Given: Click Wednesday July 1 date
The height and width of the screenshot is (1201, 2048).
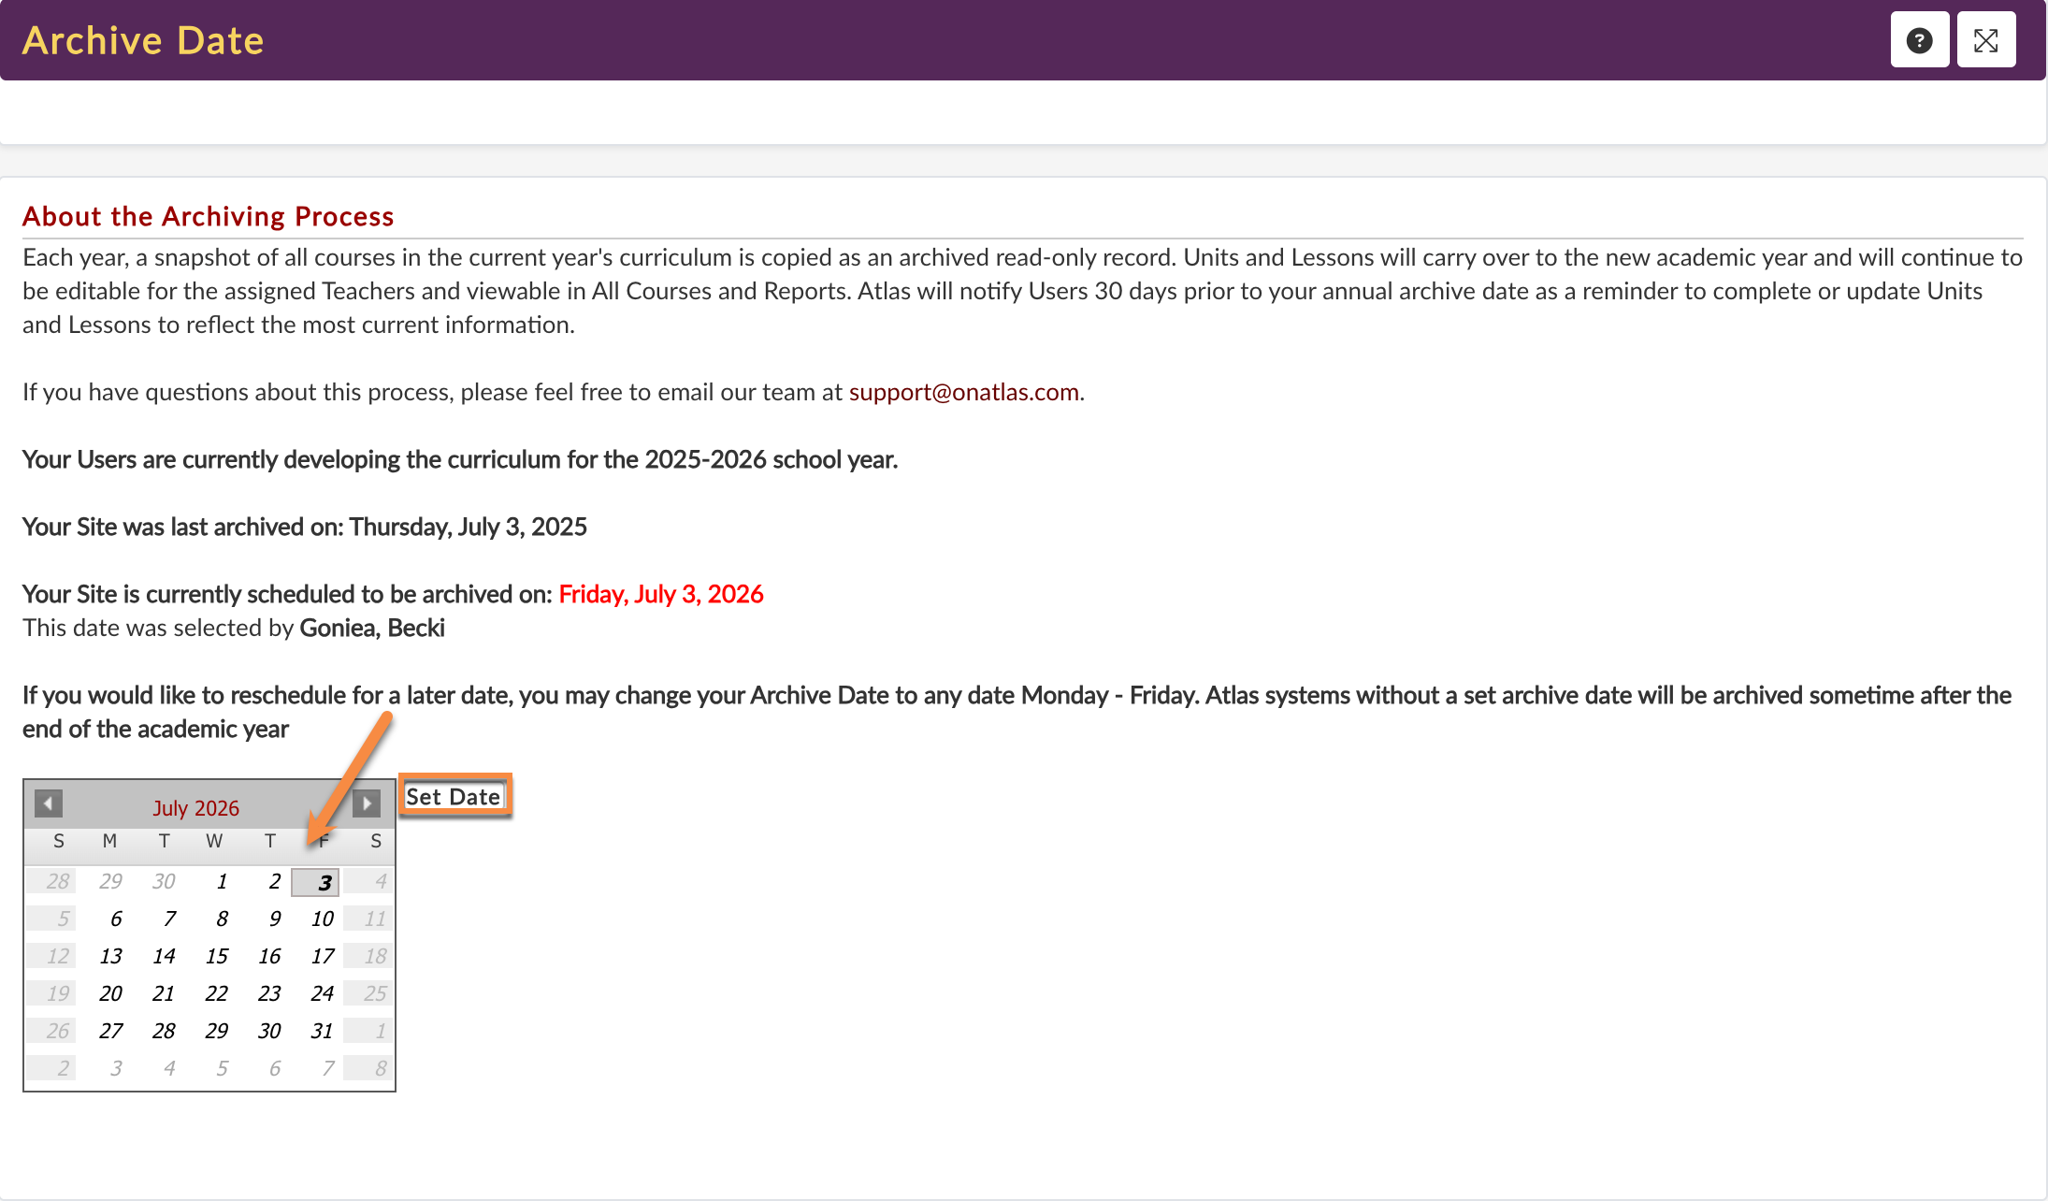Looking at the screenshot, I should (x=222, y=881).
